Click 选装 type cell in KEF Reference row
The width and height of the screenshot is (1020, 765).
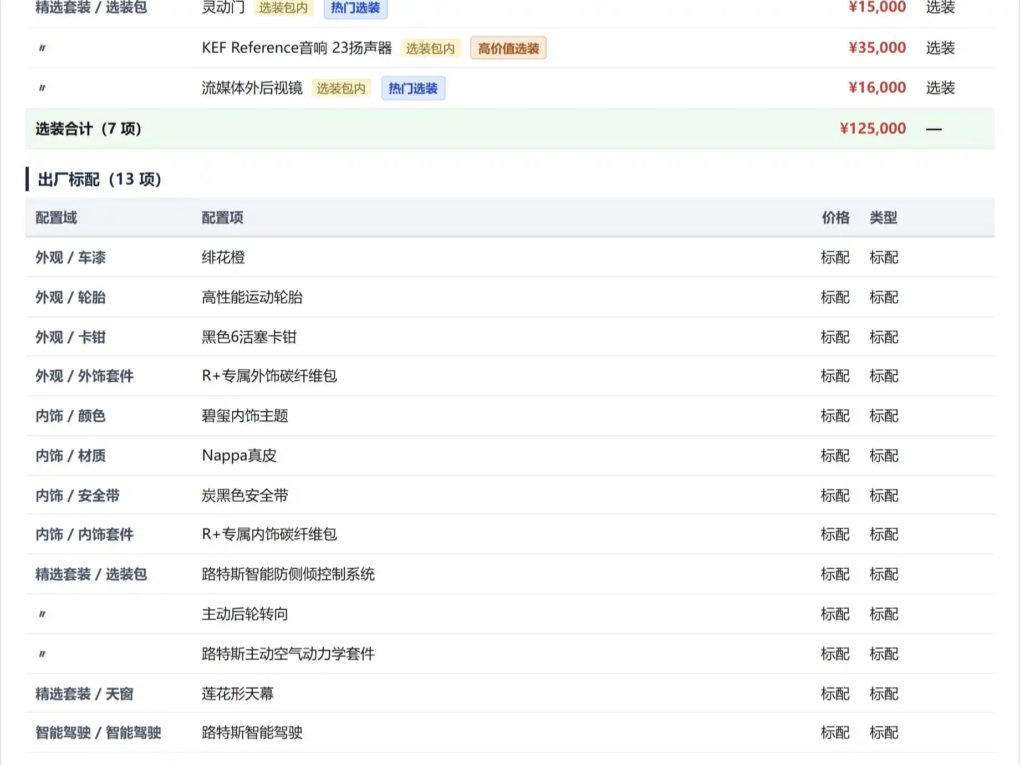[x=940, y=48]
